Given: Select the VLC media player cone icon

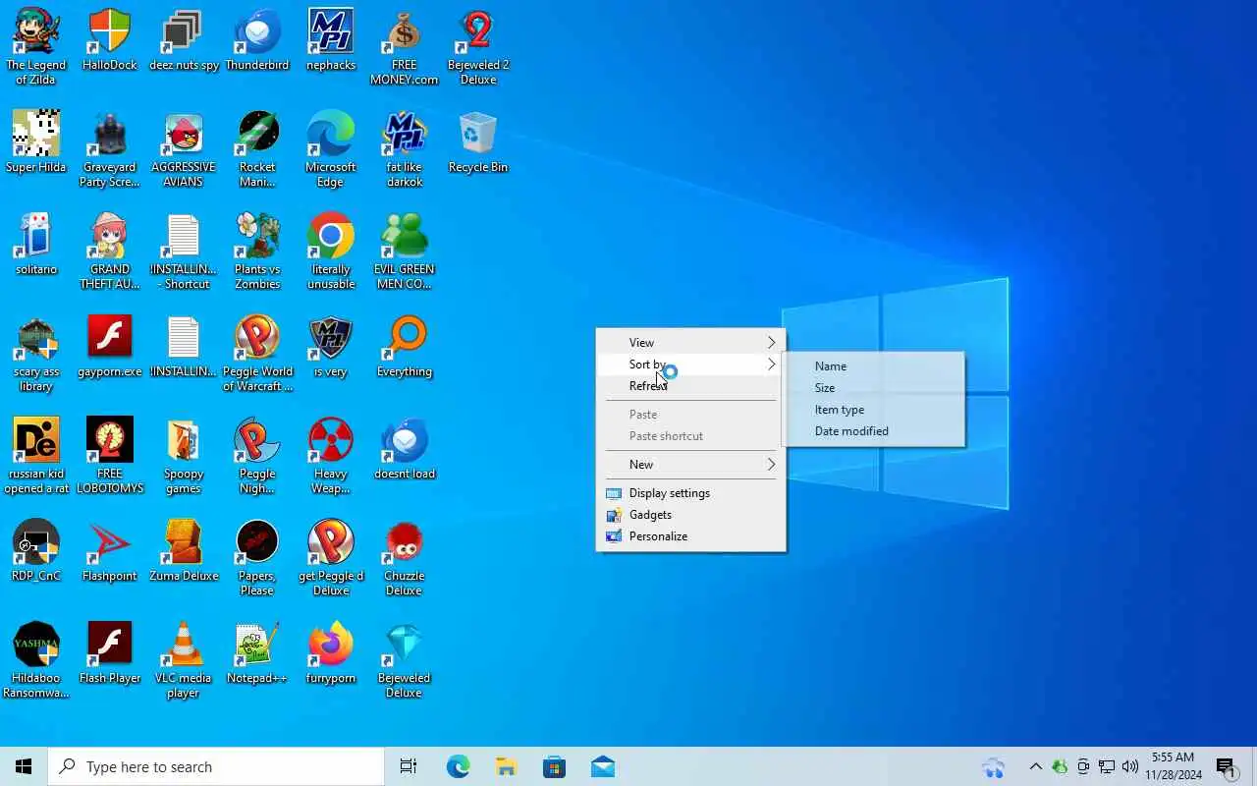Looking at the screenshot, I should click(184, 646).
